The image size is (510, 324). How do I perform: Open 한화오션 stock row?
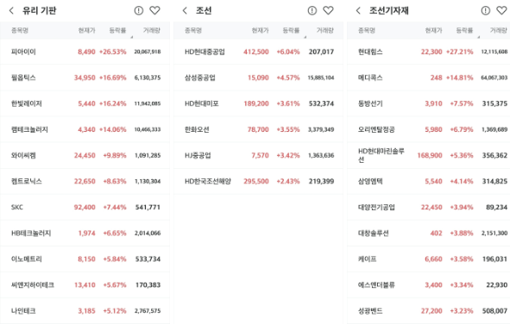(258, 129)
